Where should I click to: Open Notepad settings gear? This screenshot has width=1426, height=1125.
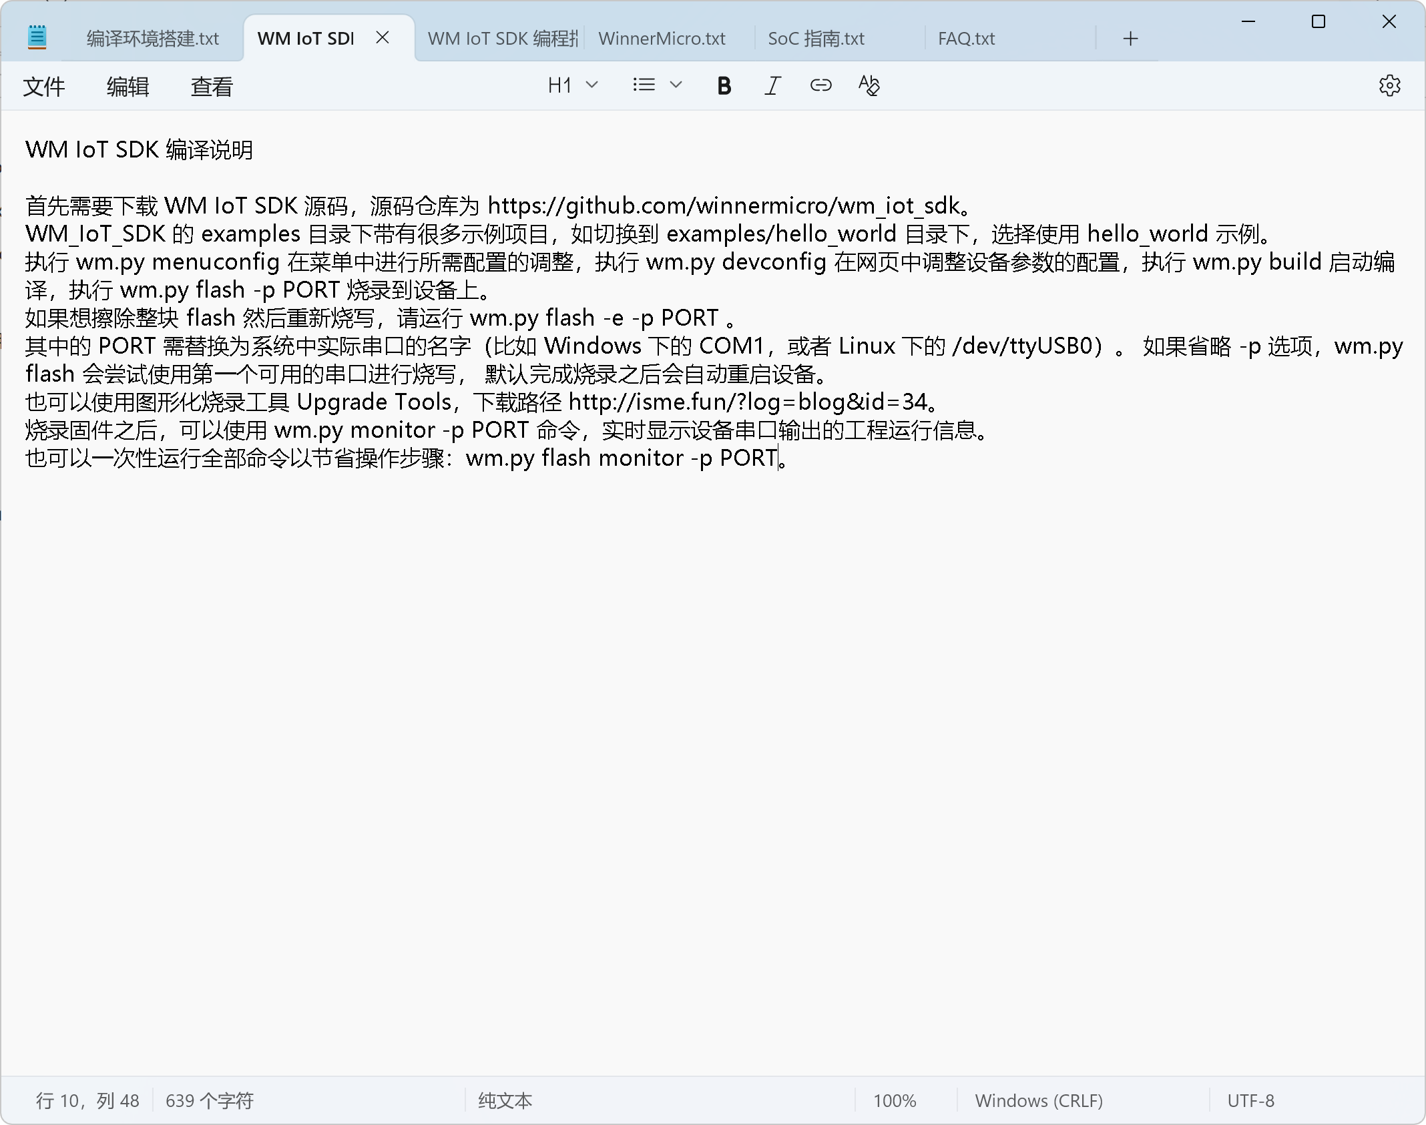click(x=1389, y=85)
